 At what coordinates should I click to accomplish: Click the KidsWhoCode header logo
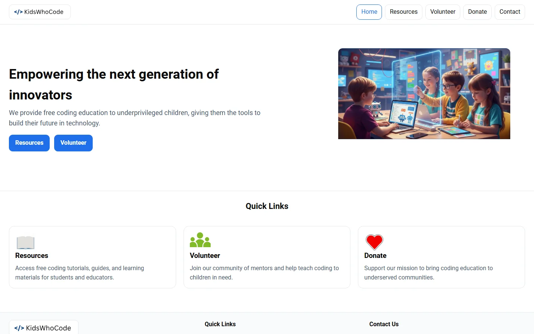point(40,12)
